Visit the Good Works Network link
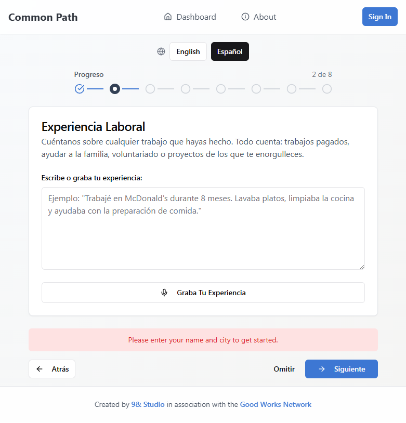 (276, 404)
